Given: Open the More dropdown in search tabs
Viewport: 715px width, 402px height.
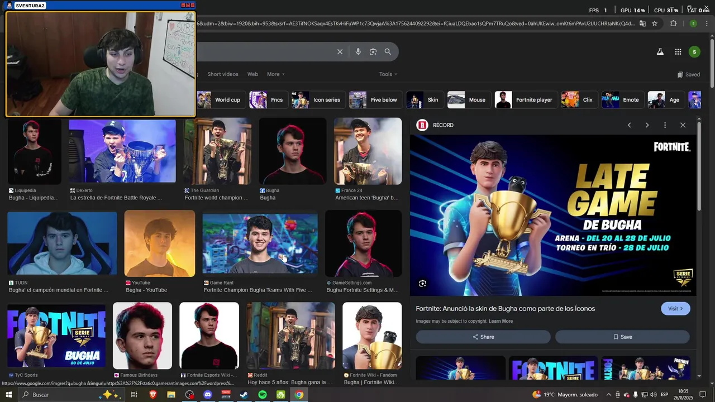Looking at the screenshot, I should click(x=275, y=74).
